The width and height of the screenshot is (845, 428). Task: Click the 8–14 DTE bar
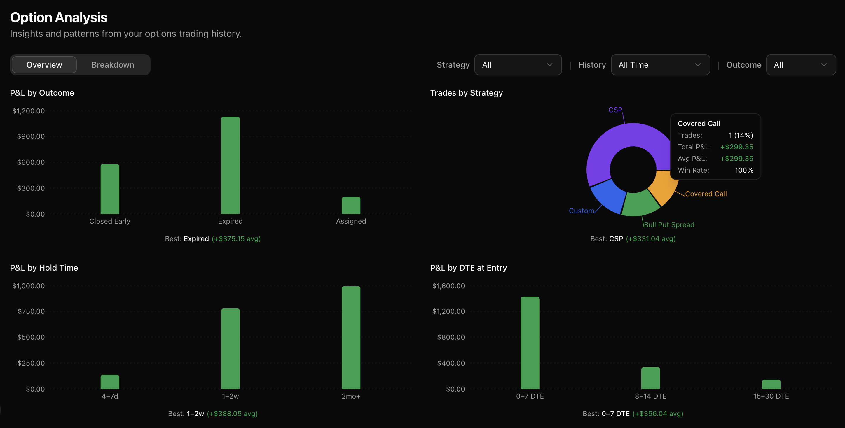click(x=650, y=378)
